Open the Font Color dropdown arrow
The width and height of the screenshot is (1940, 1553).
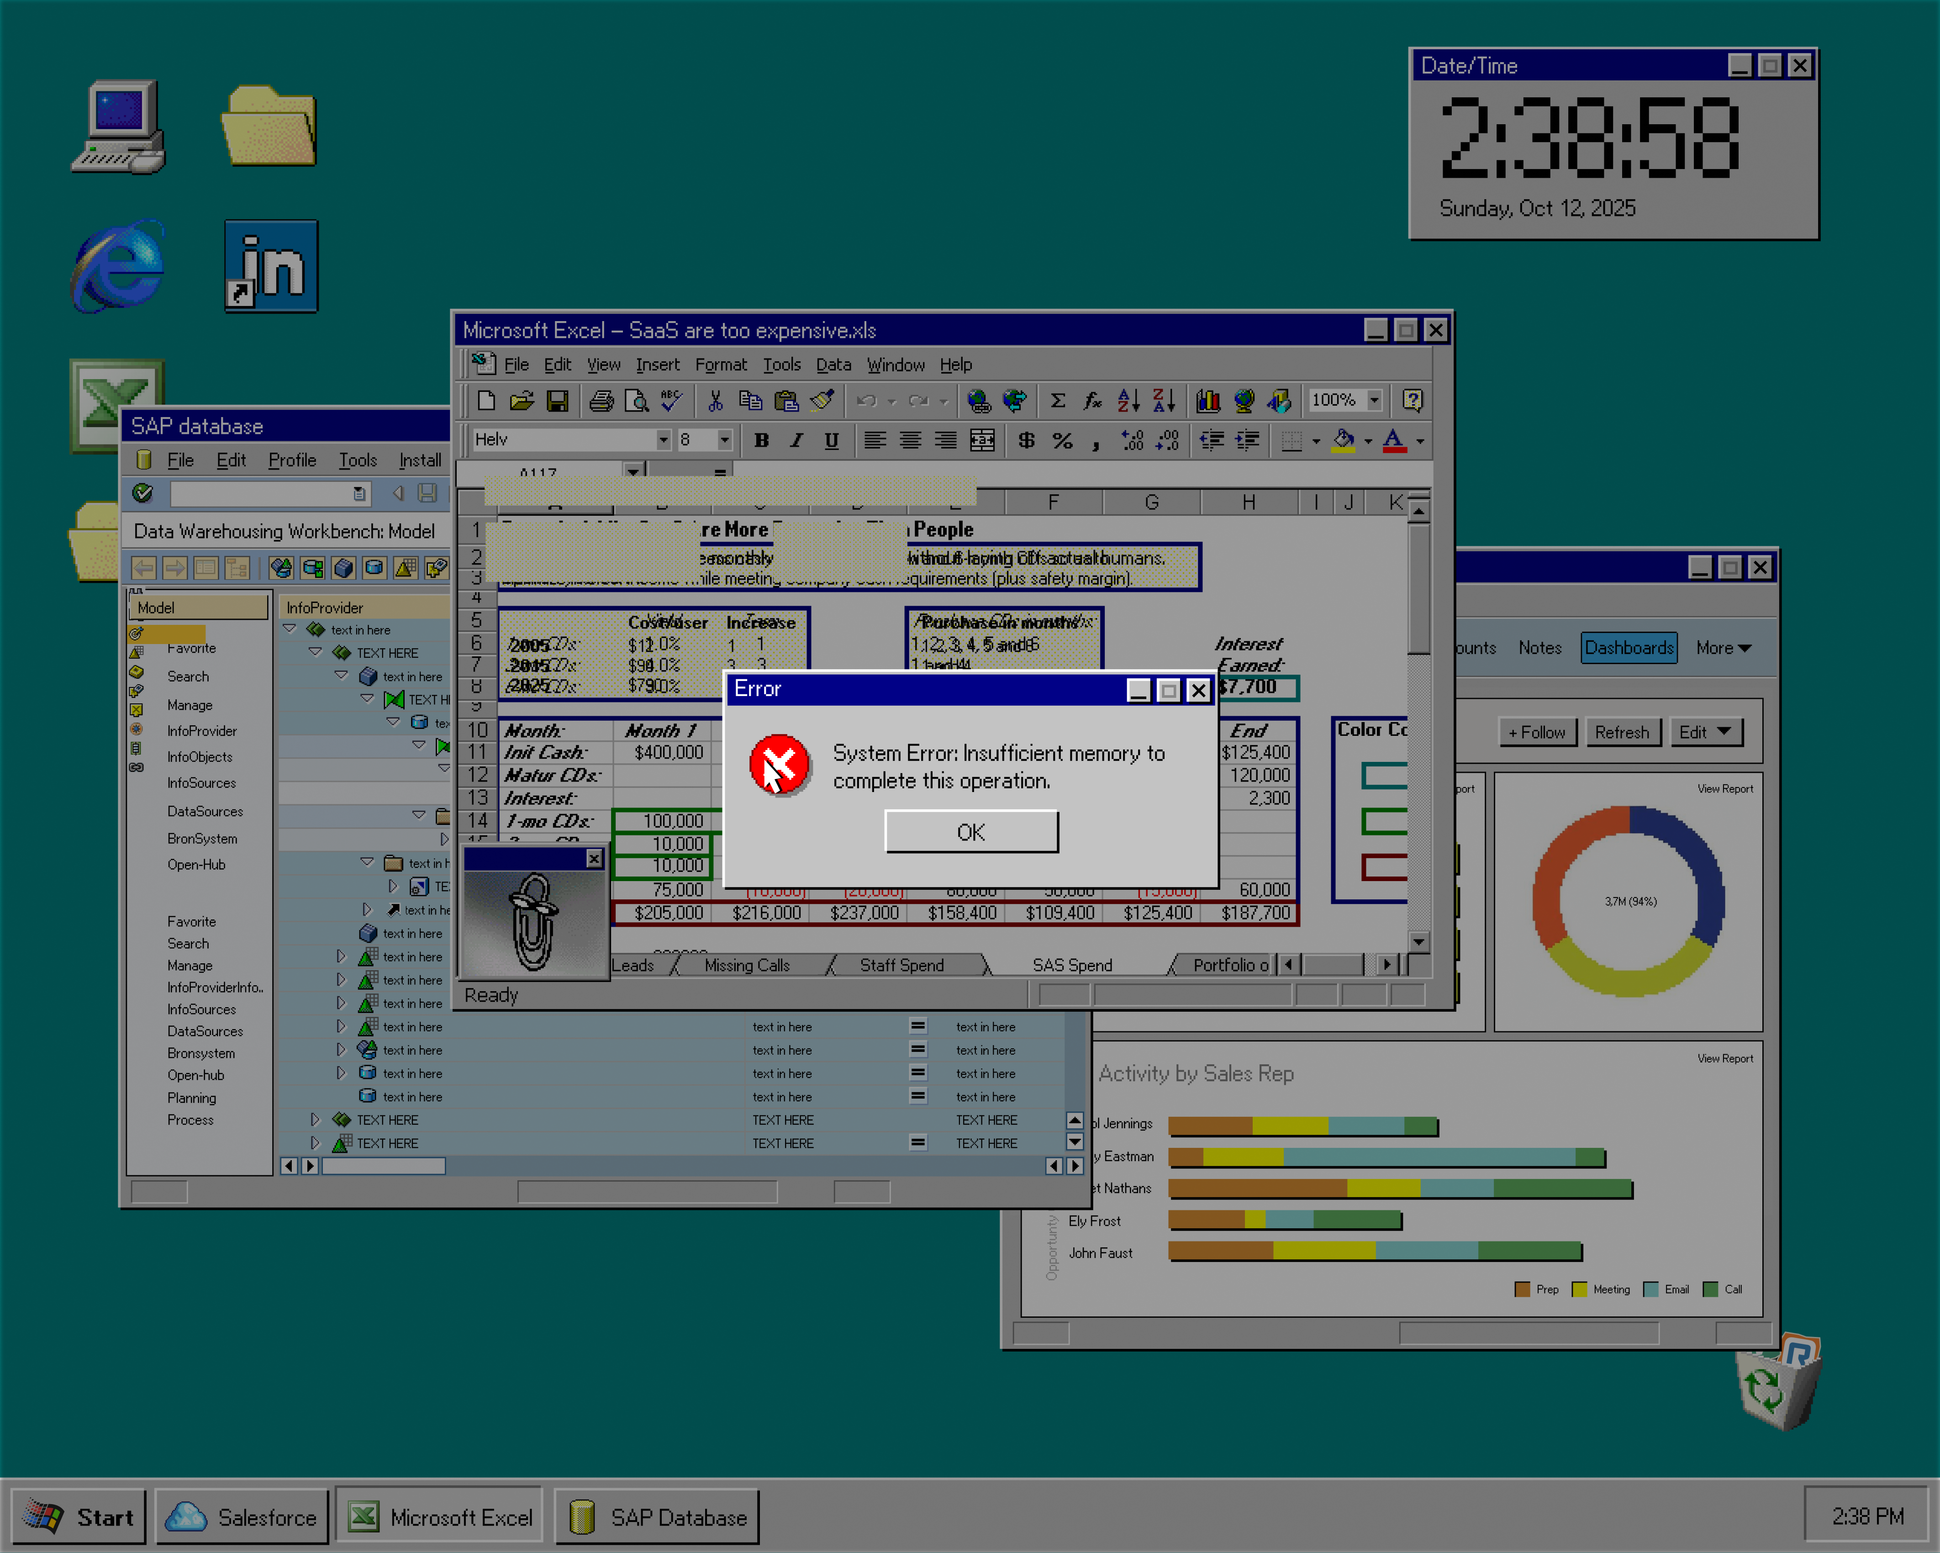tap(1420, 441)
